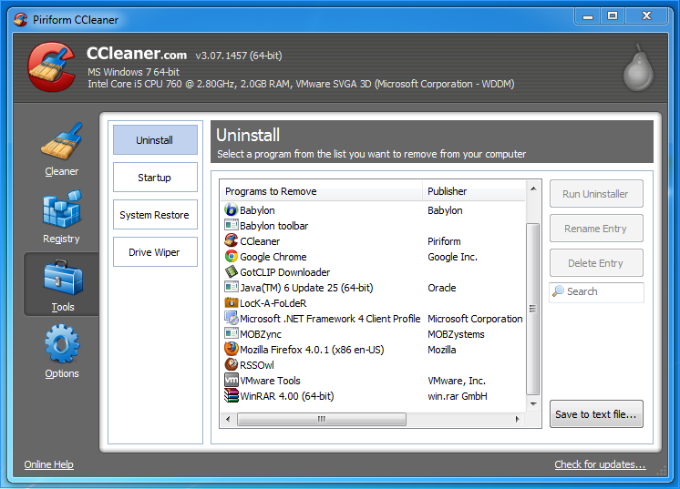Image resolution: width=680 pixels, height=489 pixels.
Task: Select the Babylon toolbar row text
Action: pos(273,226)
